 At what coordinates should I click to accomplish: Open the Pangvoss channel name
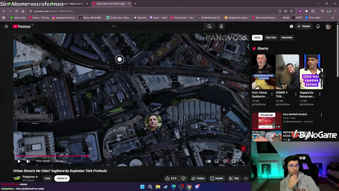(x=29, y=177)
